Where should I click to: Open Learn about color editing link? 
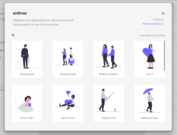tap(152, 35)
